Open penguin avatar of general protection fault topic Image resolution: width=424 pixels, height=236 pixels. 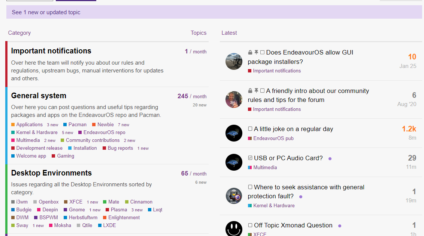pos(234,196)
